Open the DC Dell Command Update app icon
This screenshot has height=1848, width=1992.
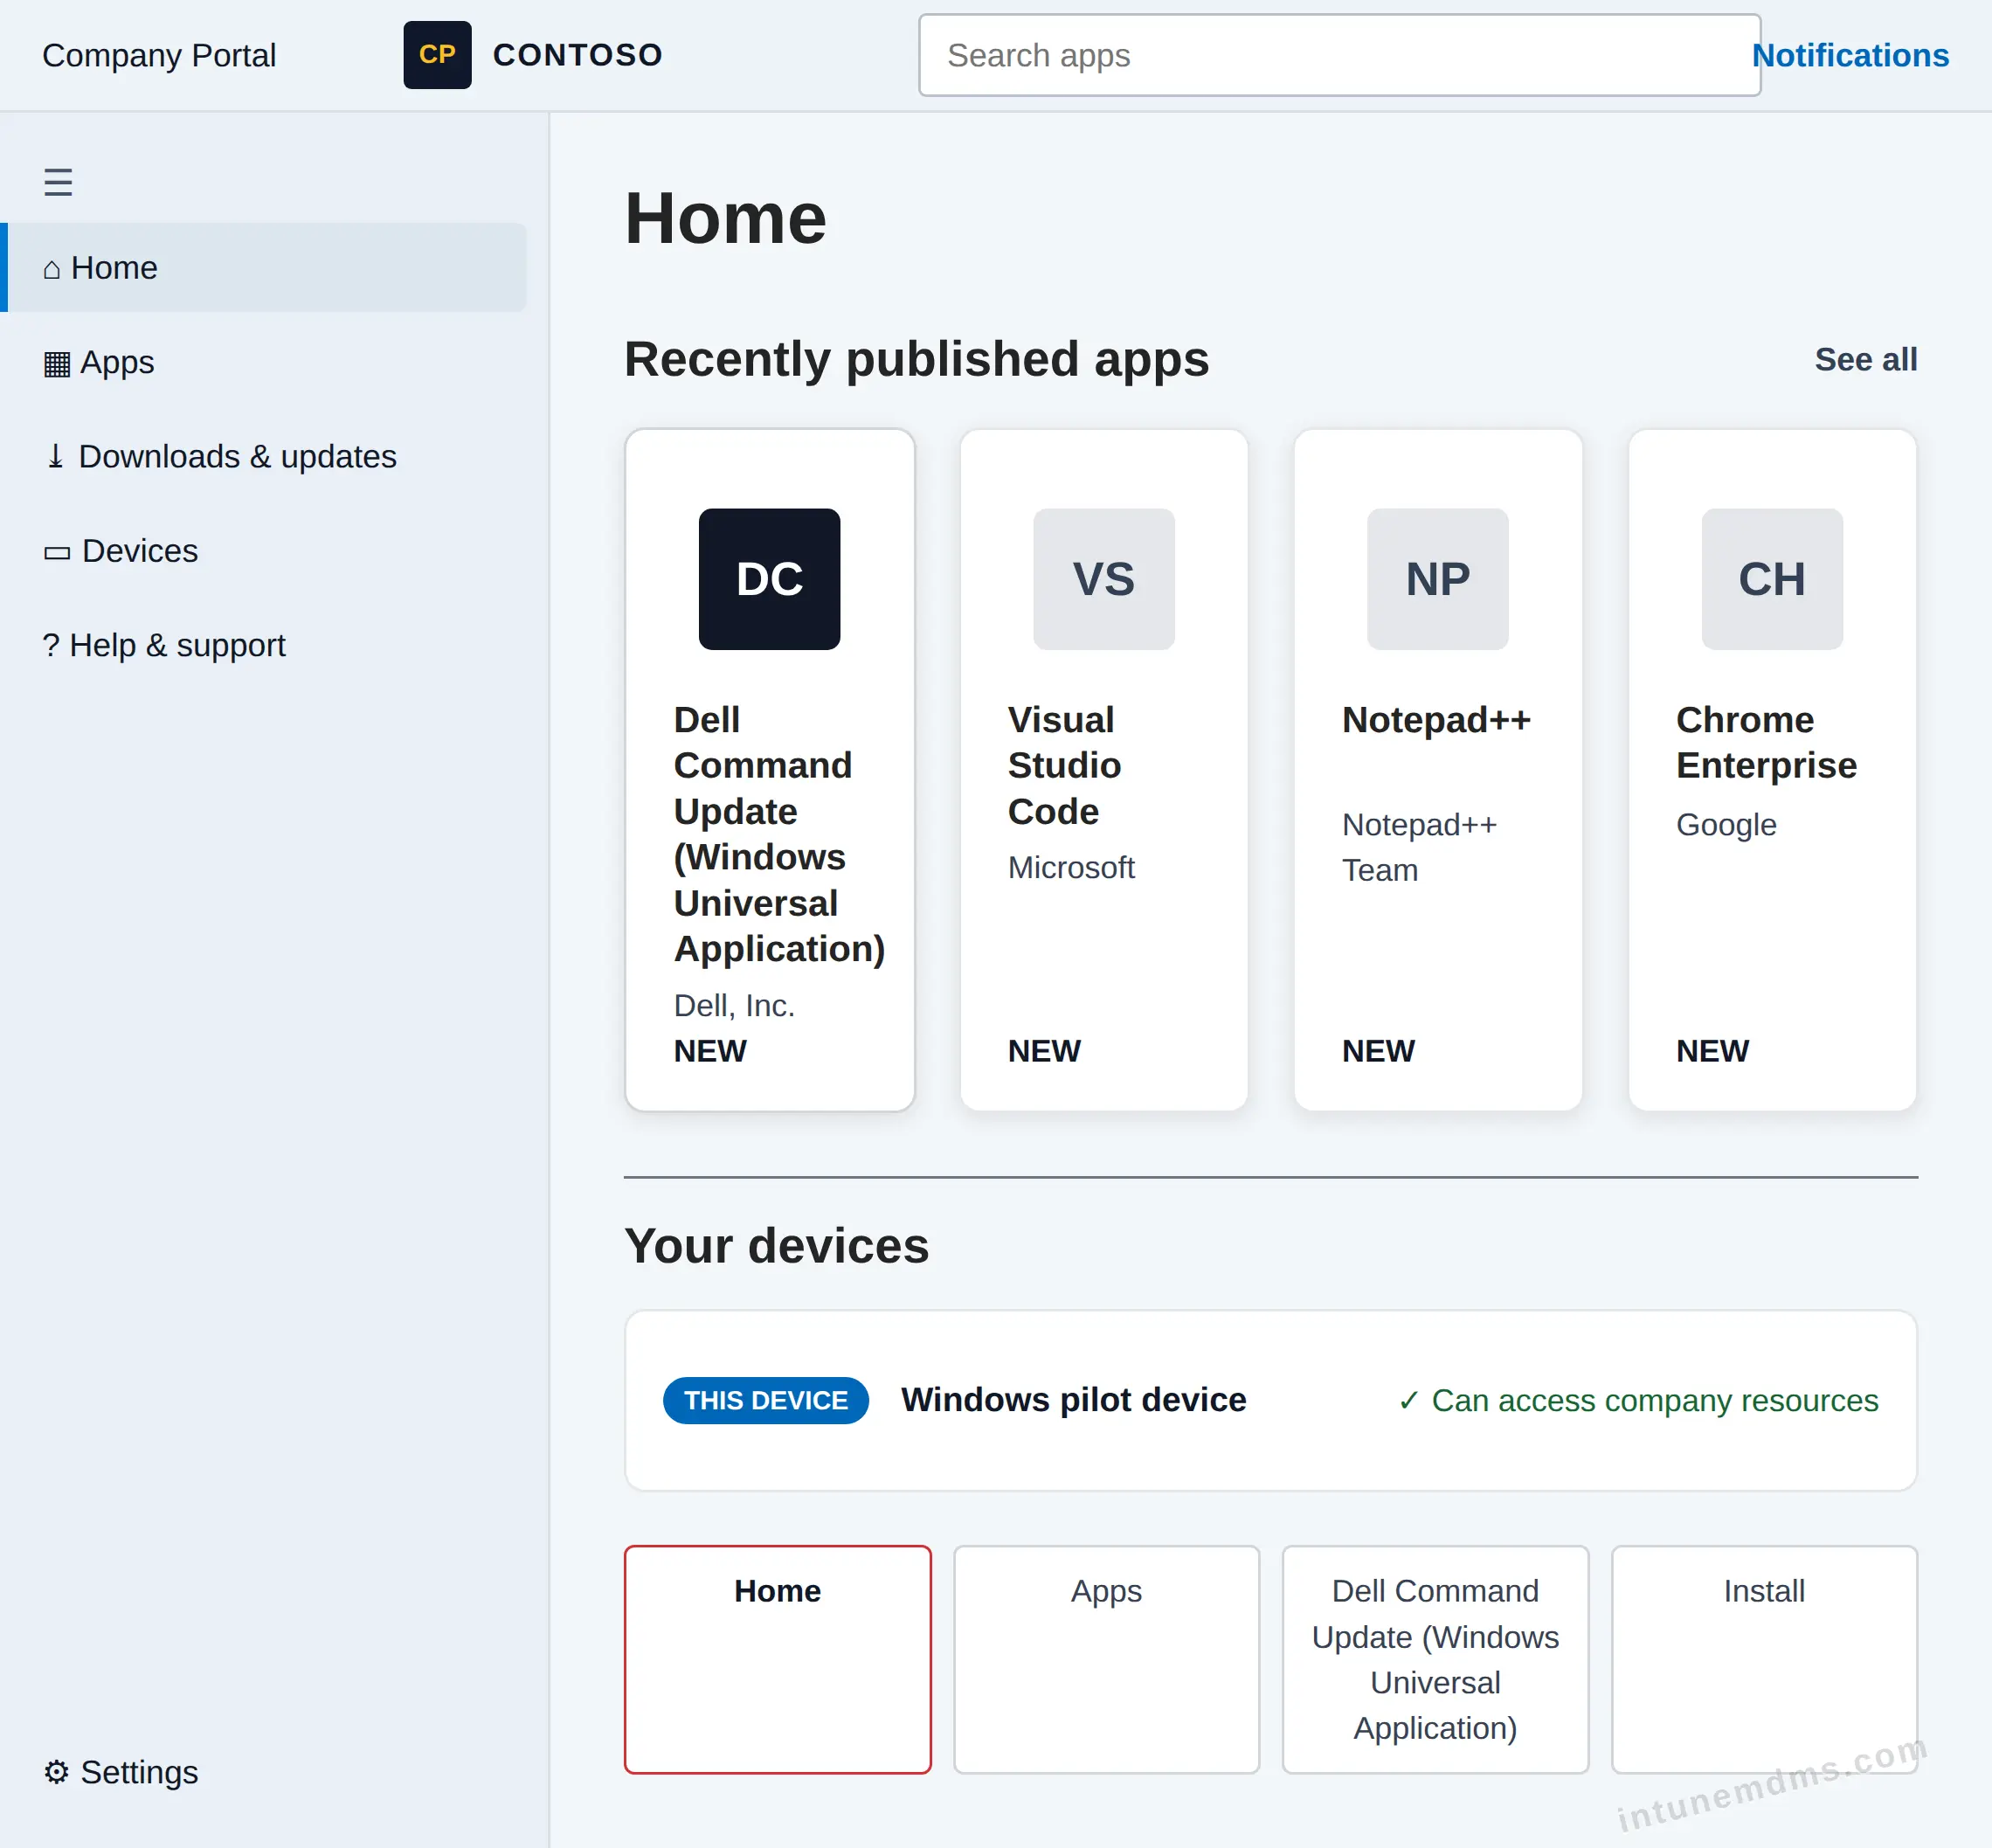(x=769, y=579)
